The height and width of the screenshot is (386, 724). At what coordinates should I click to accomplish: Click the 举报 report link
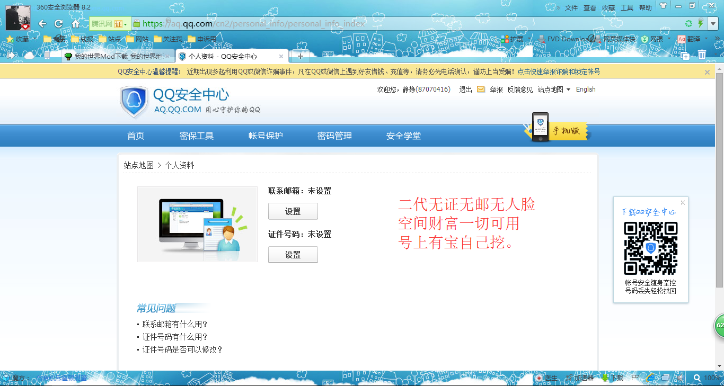pos(496,89)
